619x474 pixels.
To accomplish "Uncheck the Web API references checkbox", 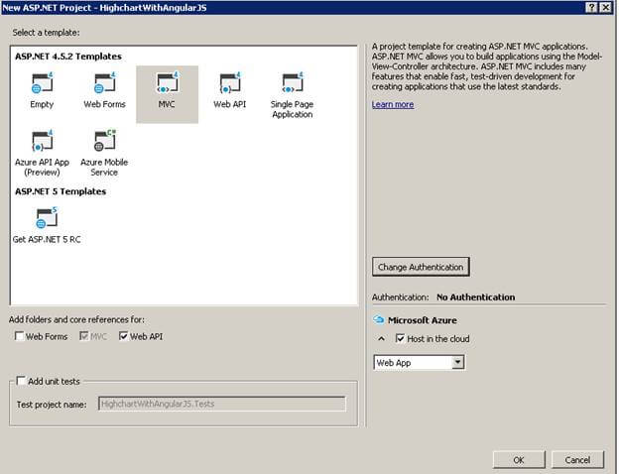I will pos(123,336).
